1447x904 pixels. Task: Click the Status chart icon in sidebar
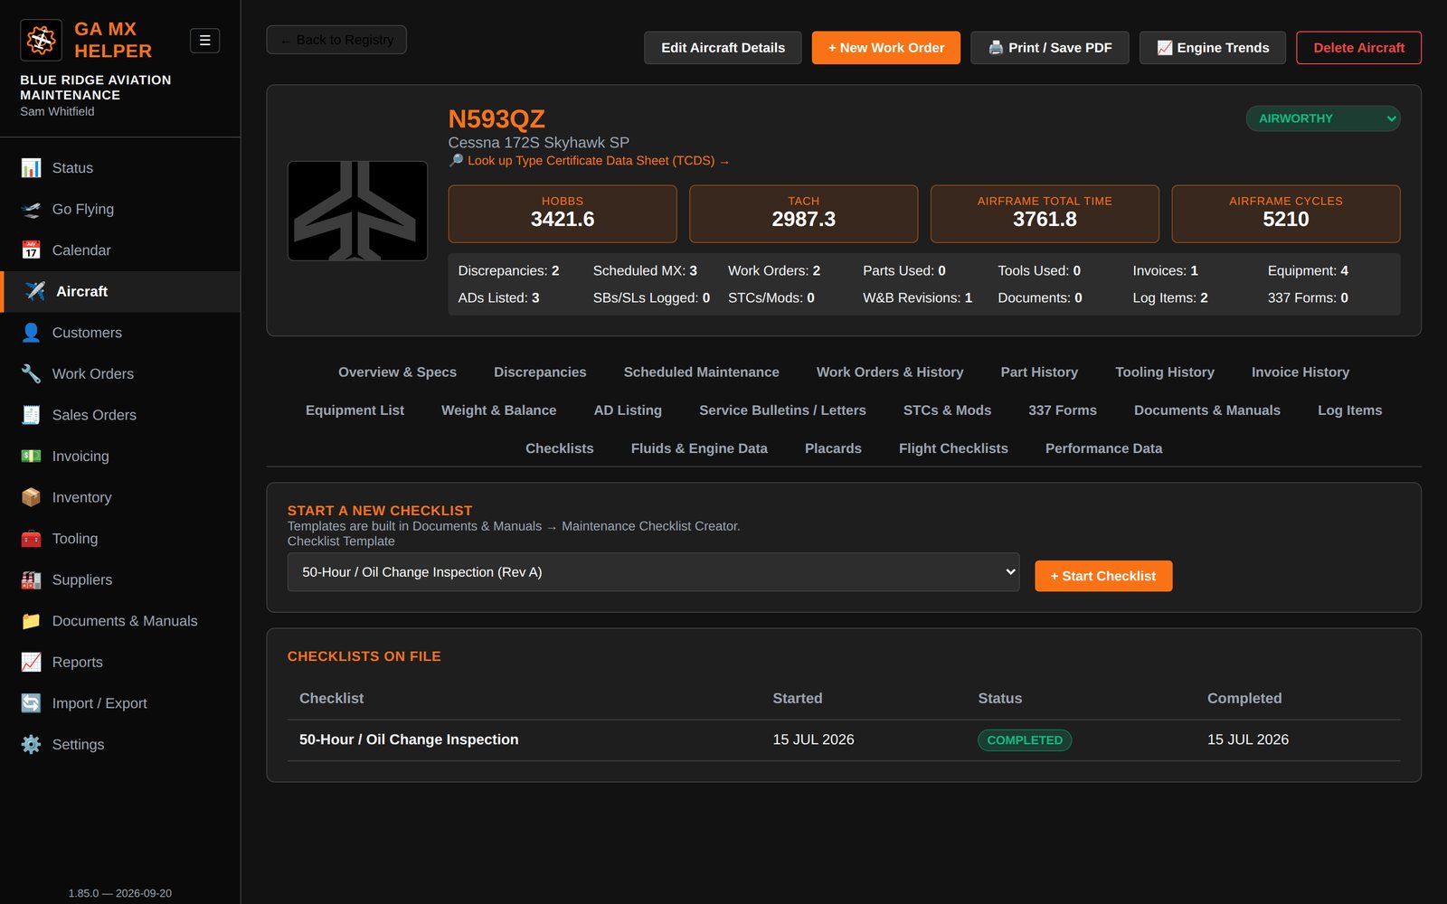(31, 168)
